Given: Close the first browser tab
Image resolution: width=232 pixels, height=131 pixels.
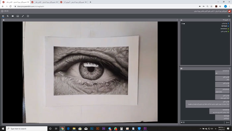Looking at the screenshot, I should tap(28, 2).
